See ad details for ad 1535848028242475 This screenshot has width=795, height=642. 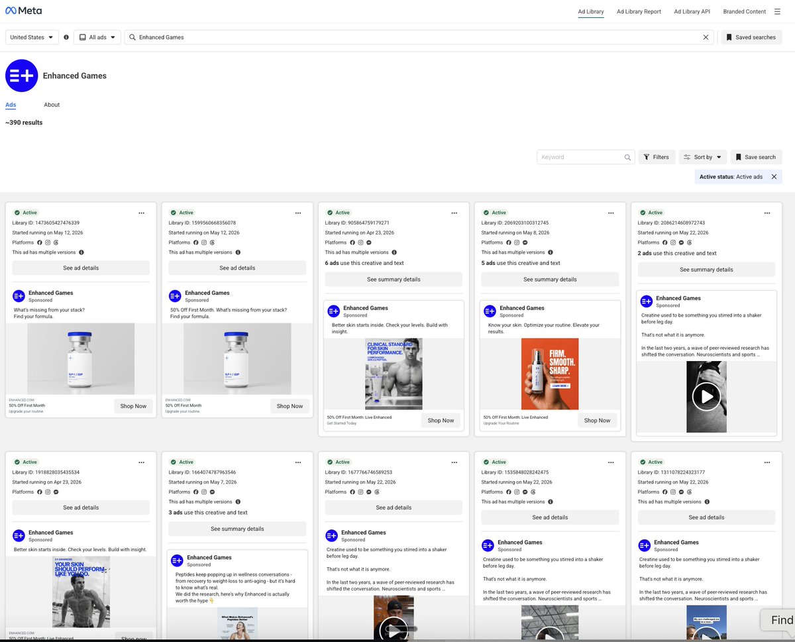550,517
